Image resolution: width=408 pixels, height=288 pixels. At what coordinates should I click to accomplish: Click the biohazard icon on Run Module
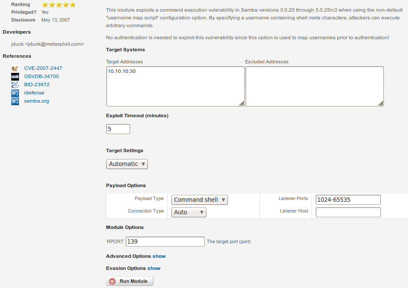tap(112, 281)
